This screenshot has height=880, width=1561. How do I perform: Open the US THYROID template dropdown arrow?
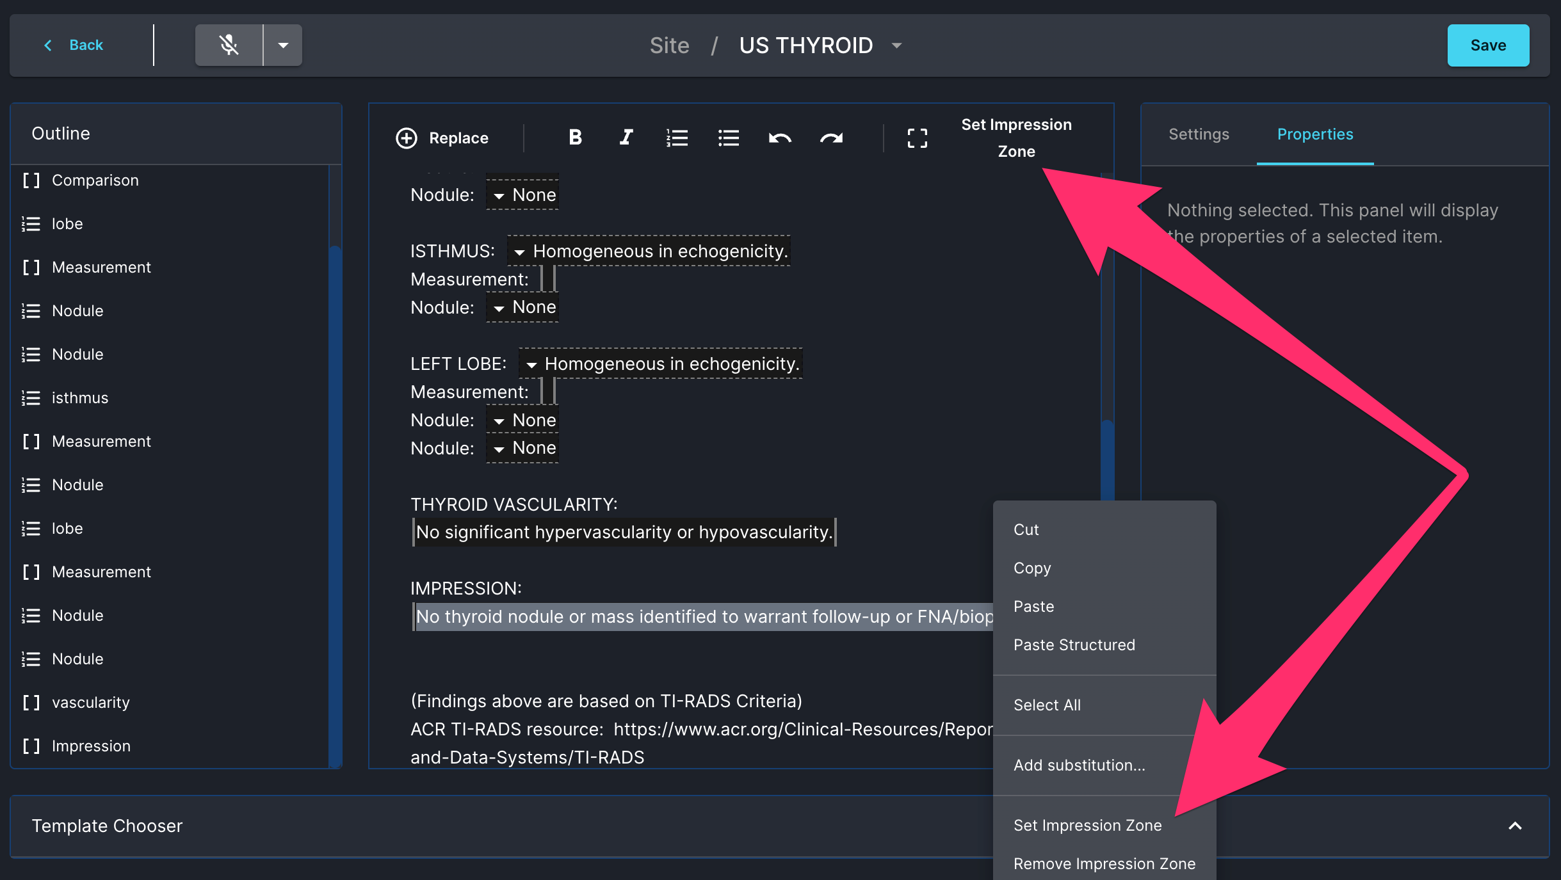point(897,45)
